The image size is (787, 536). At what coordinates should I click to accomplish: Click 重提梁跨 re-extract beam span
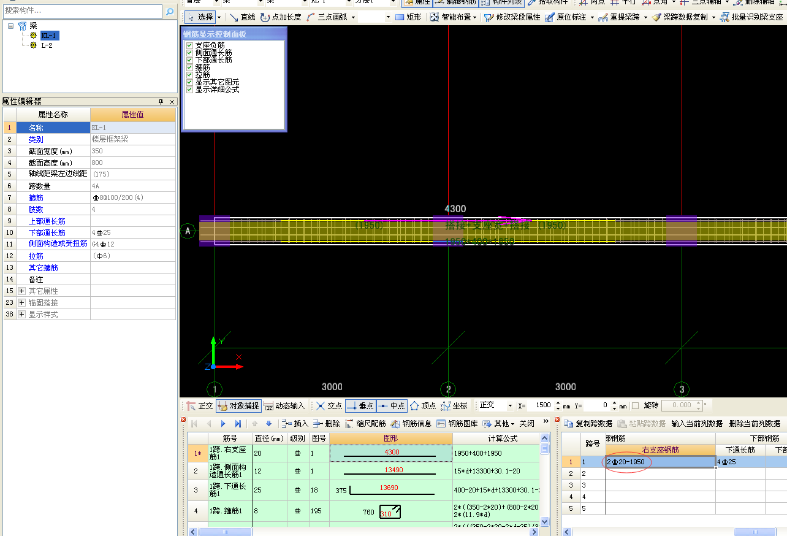pos(619,17)
